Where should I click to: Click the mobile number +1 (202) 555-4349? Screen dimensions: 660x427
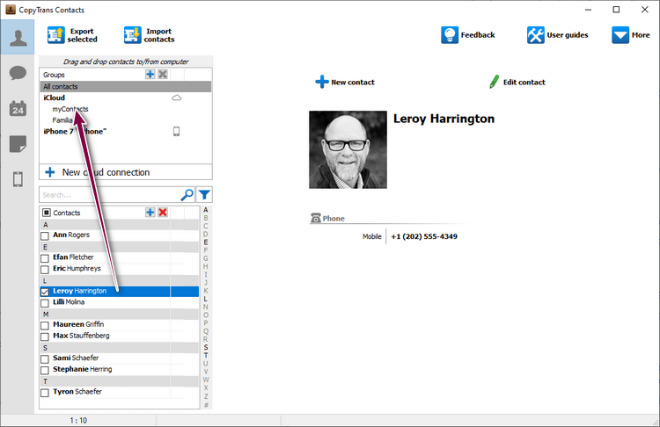(x=424, y=236)
